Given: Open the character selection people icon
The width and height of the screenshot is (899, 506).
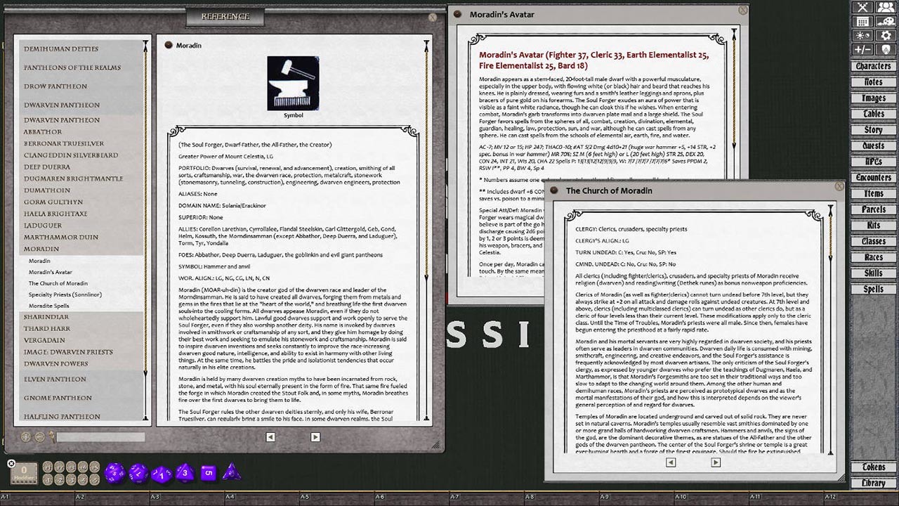Looking at the screenshot, I should click(x=886, y=7).
